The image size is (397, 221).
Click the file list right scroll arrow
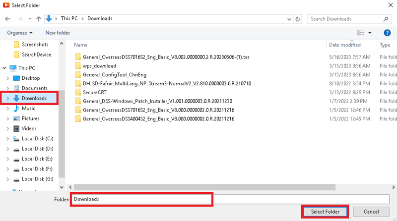394,187
